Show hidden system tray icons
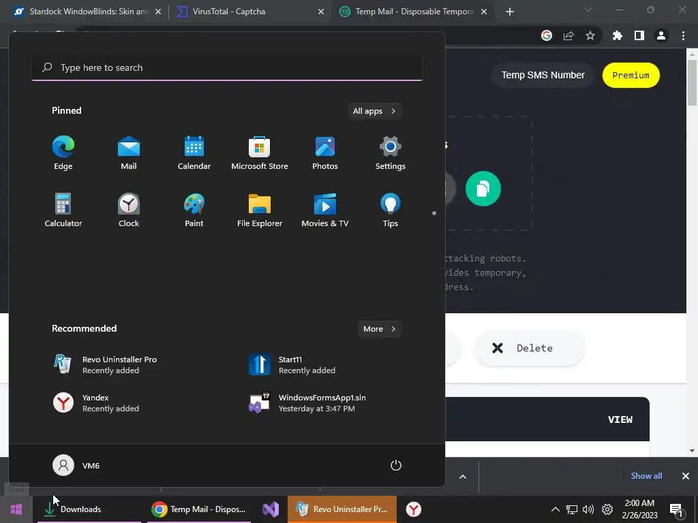 [x=555, y=509]
